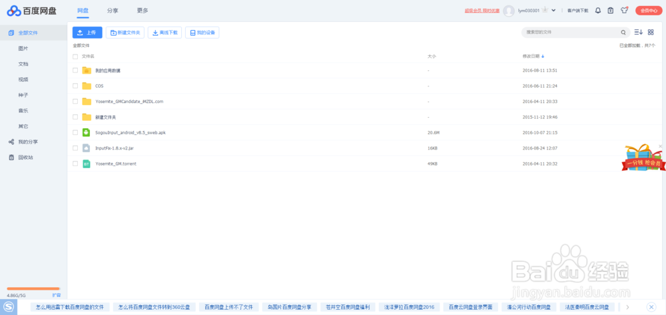
Task: Click the user avatar icon
Action: tap(508, 11)
